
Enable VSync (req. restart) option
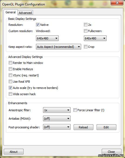tap(10, 75)
